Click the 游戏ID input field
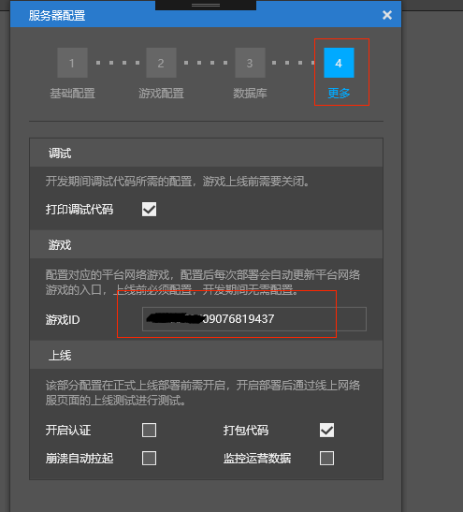The width and height of the screenshot is (463, 512). click(x=254, y=319)
